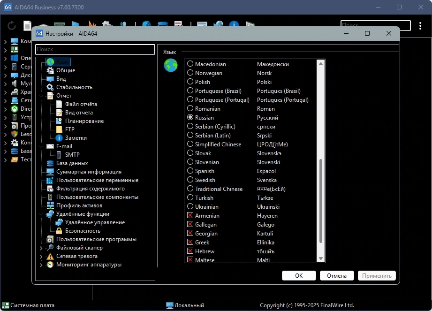Screen dimensions: 432x311
Task: Click the Безопасность padlock icon
Action: (x=59, y=231)
